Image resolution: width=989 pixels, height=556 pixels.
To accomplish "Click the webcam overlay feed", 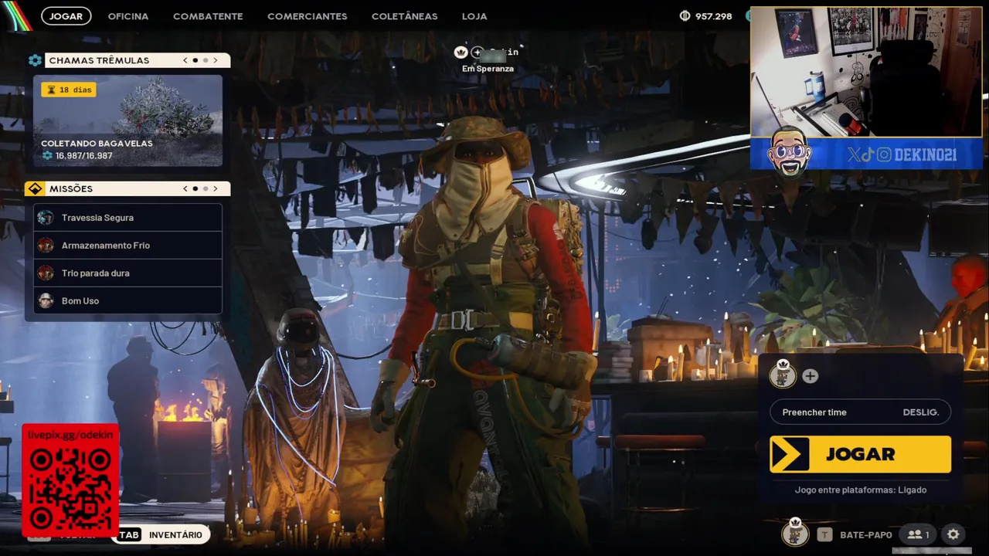I will [x=866, y=72].
